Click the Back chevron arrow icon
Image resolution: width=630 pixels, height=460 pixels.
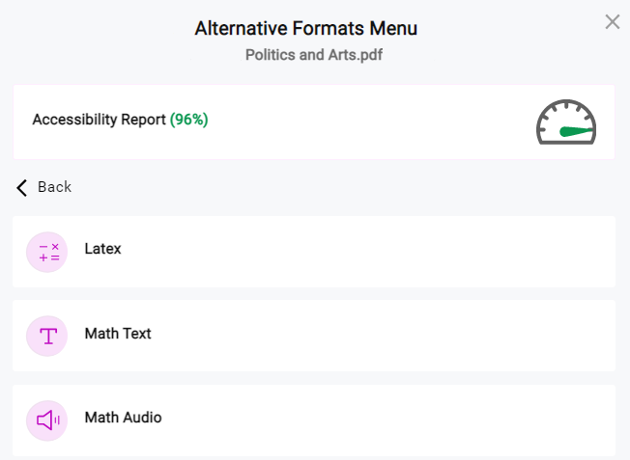[x=22, y=187]
